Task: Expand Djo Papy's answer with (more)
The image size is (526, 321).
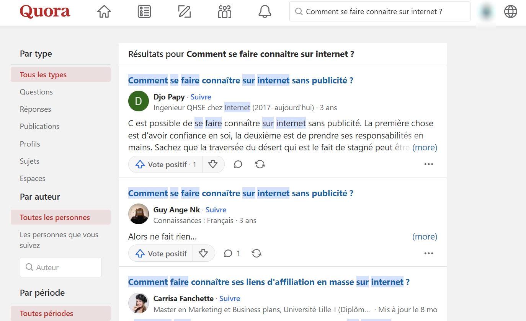Action: (425, 147)
